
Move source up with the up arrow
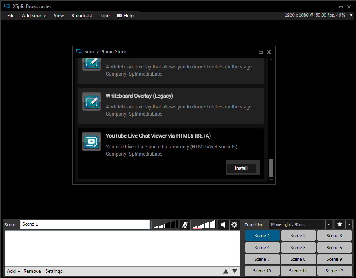[x=226, y=271]
